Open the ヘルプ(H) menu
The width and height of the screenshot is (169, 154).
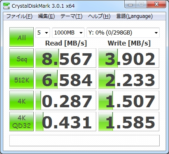[x=99, y=16]
